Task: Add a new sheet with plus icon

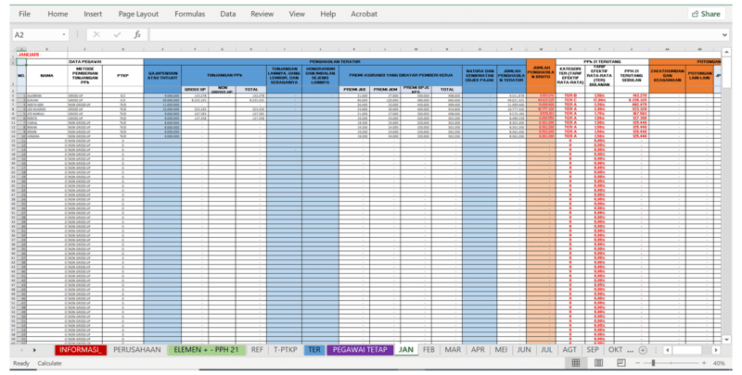Action: [643, 350]
